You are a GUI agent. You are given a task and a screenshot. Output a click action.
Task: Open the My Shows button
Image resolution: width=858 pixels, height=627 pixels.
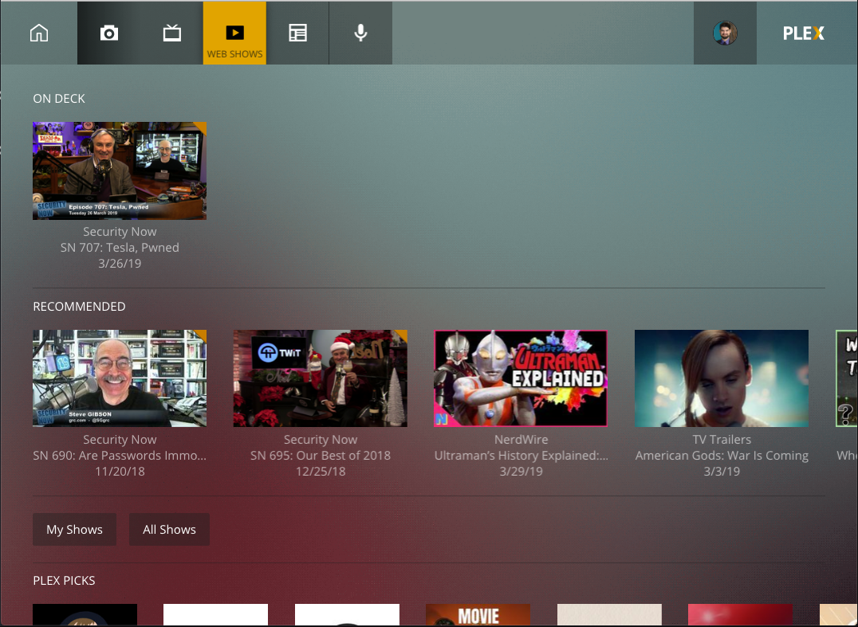pos(74,529)
